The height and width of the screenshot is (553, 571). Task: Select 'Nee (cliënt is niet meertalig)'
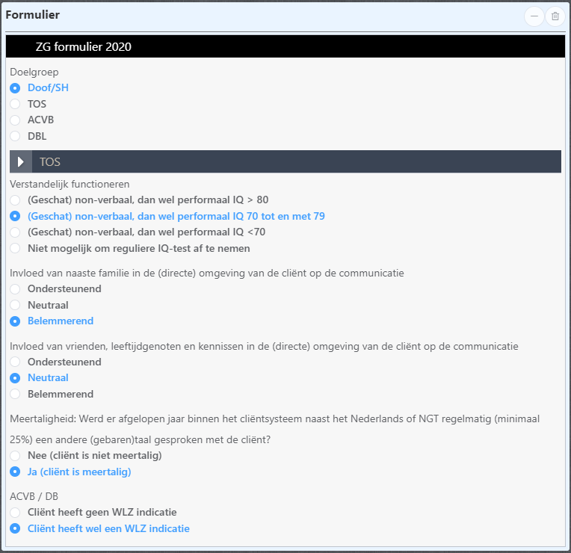(x=15, y=455)
